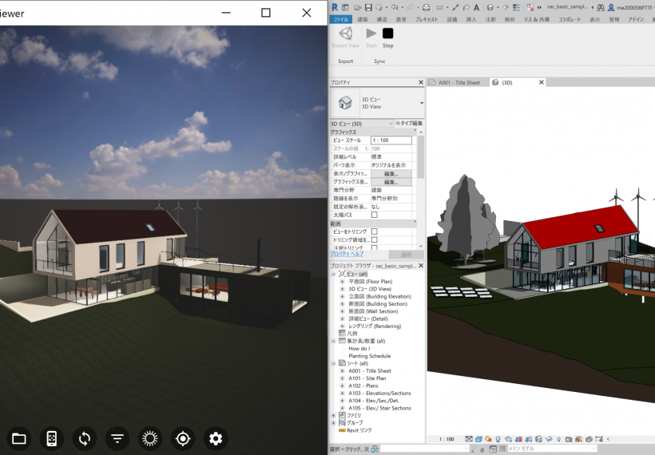Image resolution: width=655 pixels, height=455 pixels.
Task: Close the プロパティ panel
Action: tap(421, 82)
